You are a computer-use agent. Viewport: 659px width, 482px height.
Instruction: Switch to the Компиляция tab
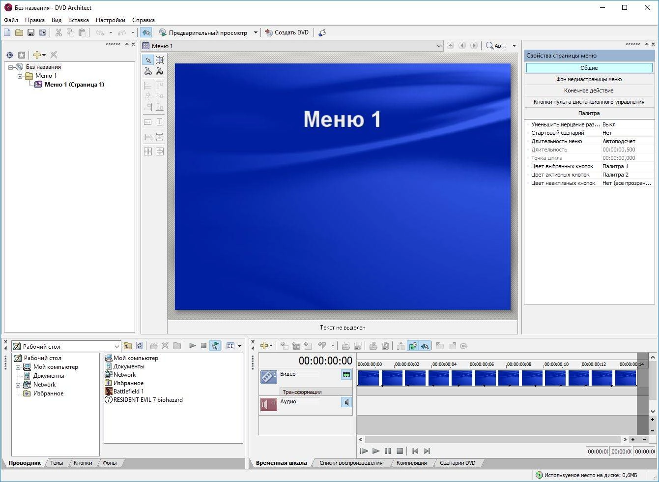tap(412, 463)
